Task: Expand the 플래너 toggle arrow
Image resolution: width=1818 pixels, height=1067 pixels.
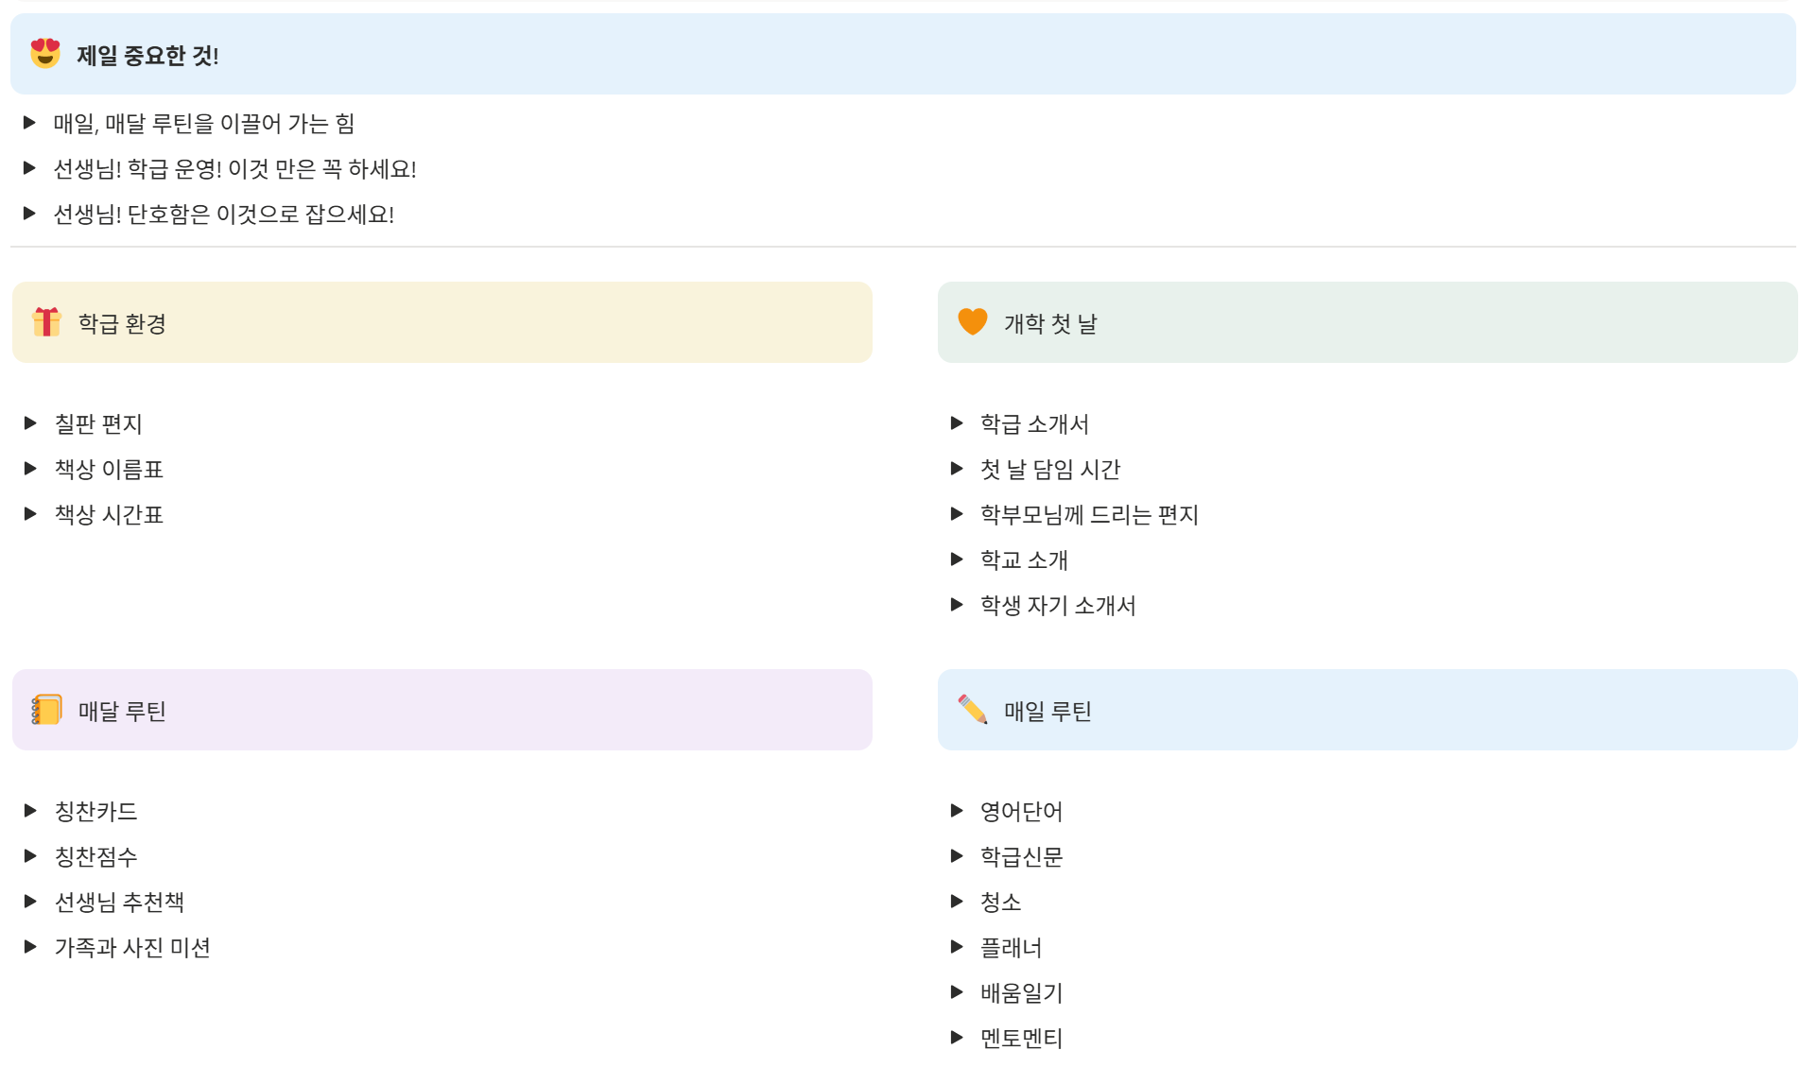Action: [957, 947]
